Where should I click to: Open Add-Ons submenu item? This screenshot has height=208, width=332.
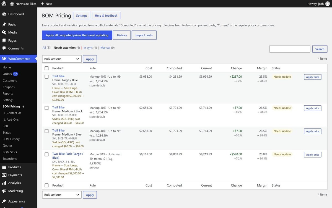[13, 120]
